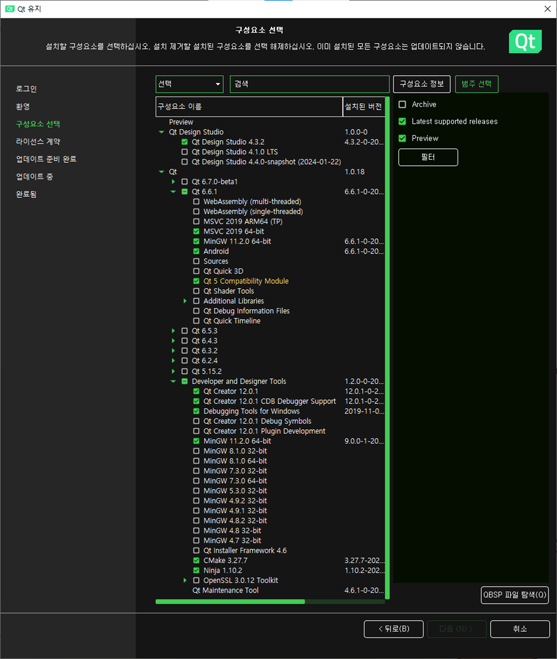Screen dimensions: 557x659
Task: Uncheck CMake 3.27.7
Action: pos(196,561)
